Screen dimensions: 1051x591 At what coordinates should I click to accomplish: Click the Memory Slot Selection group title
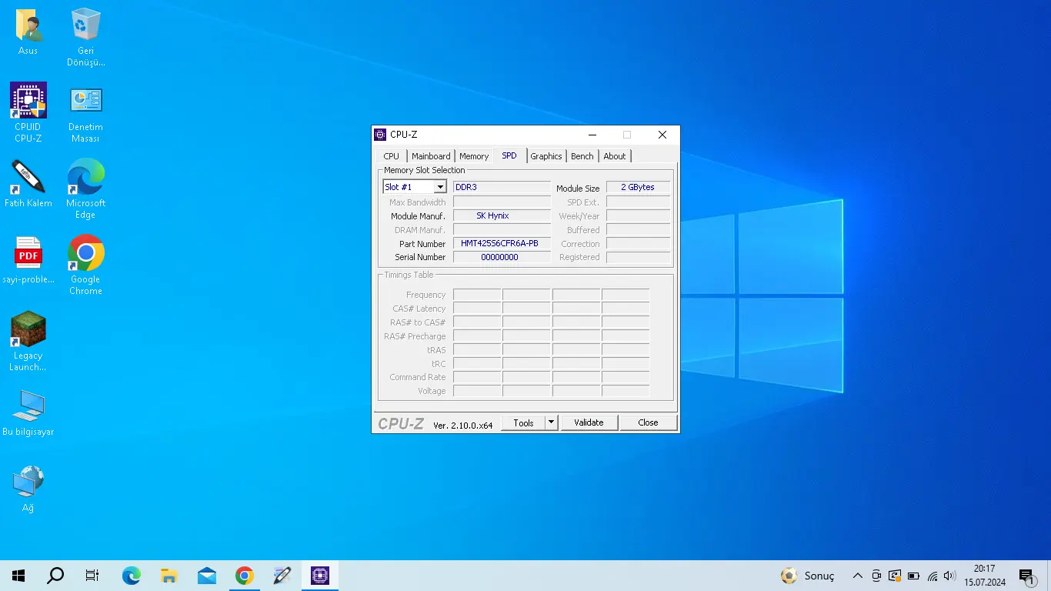(425, 170)
